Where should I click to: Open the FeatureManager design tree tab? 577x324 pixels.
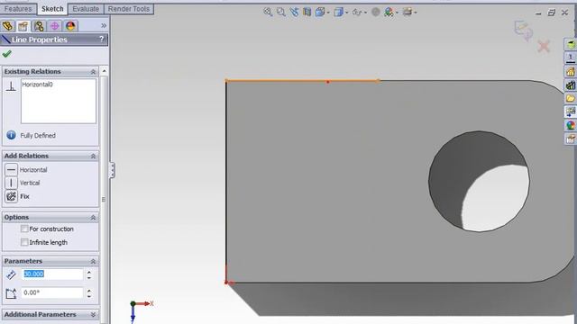point(8,26)
